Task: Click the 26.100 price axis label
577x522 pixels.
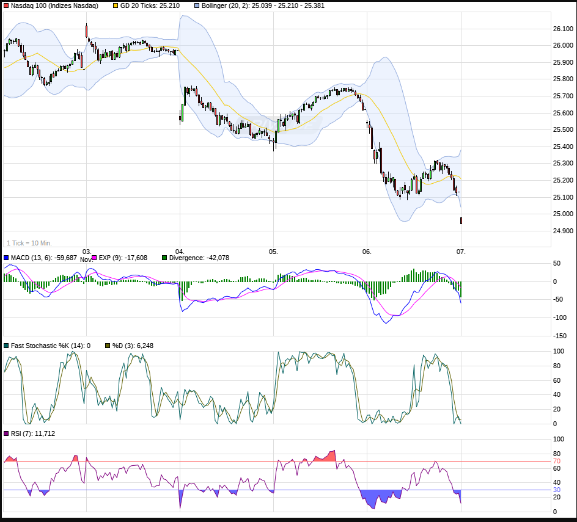Action: (x=563, y=29)
